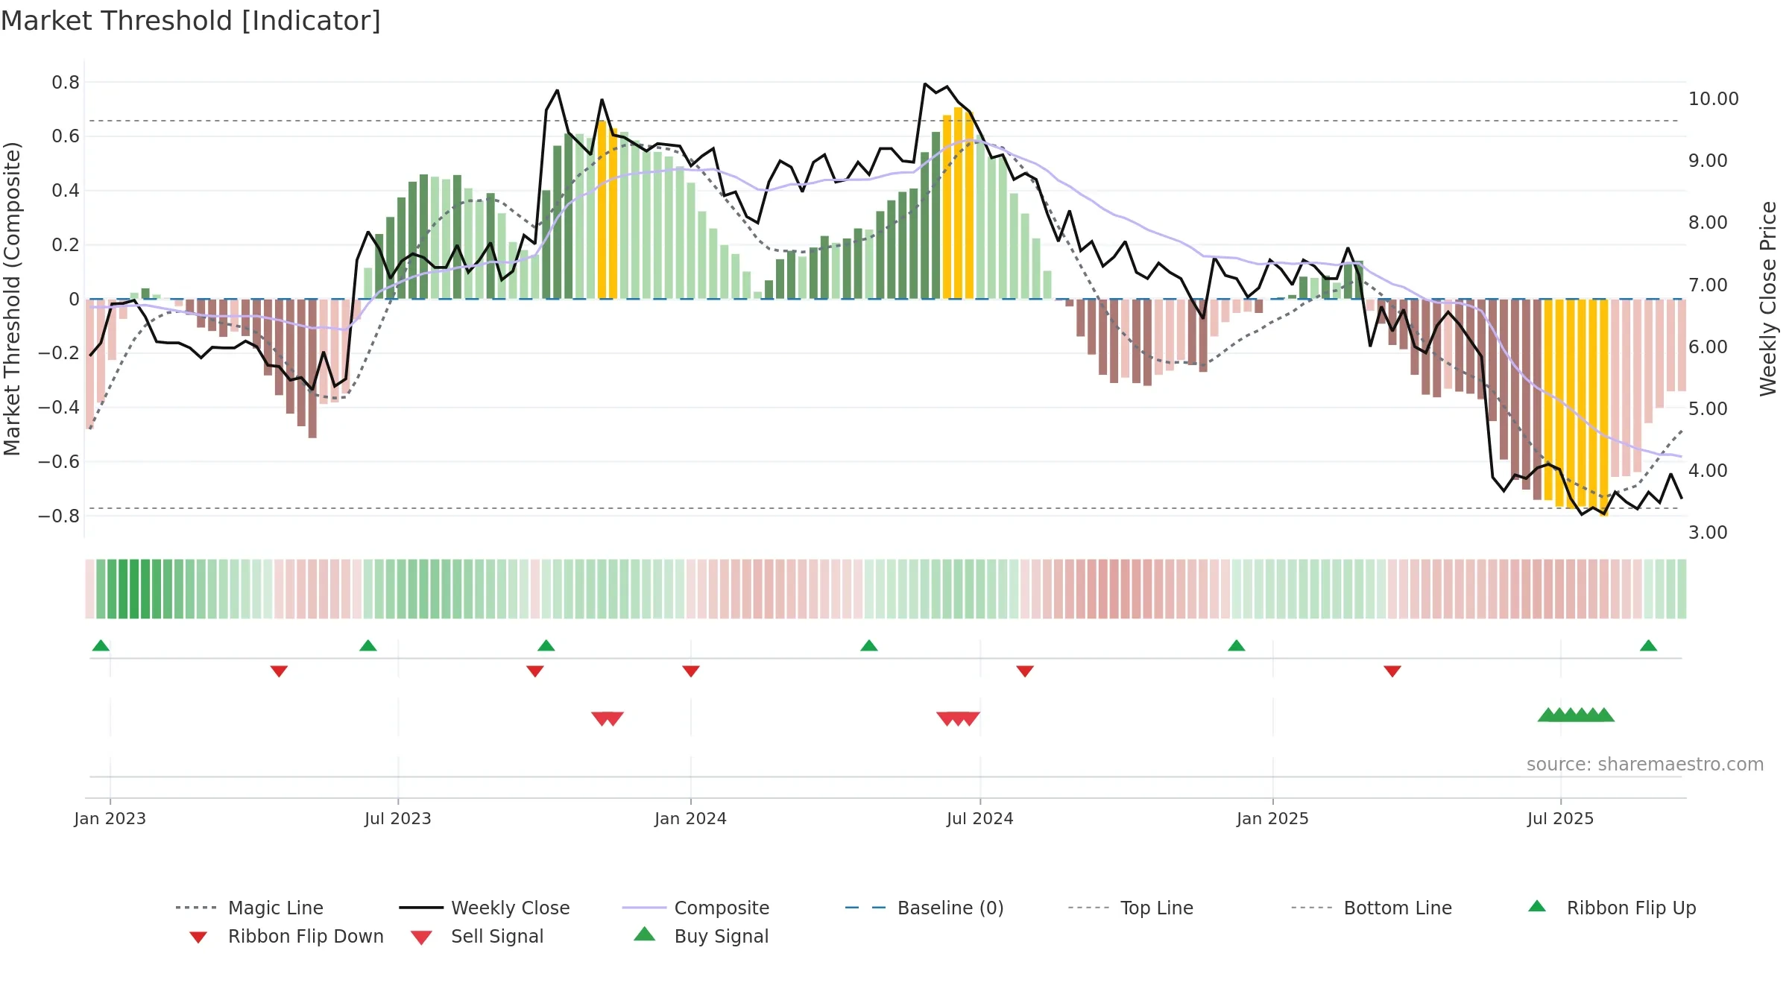Viewport: 1789px width, 1006px height.
Task: Click the 0.8 left axis tick label
Action: pyautogui.click(x=66, y=83)
